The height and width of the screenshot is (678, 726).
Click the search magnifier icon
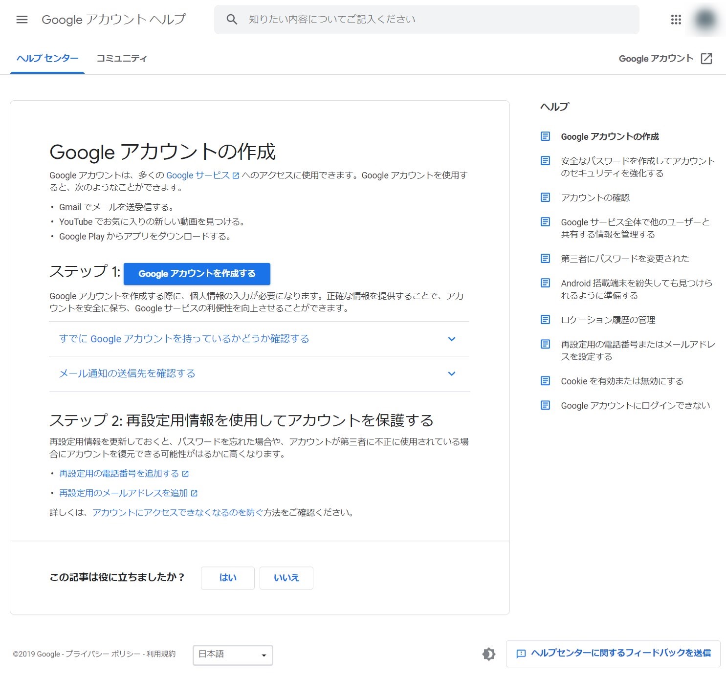[x=232, y=20]
